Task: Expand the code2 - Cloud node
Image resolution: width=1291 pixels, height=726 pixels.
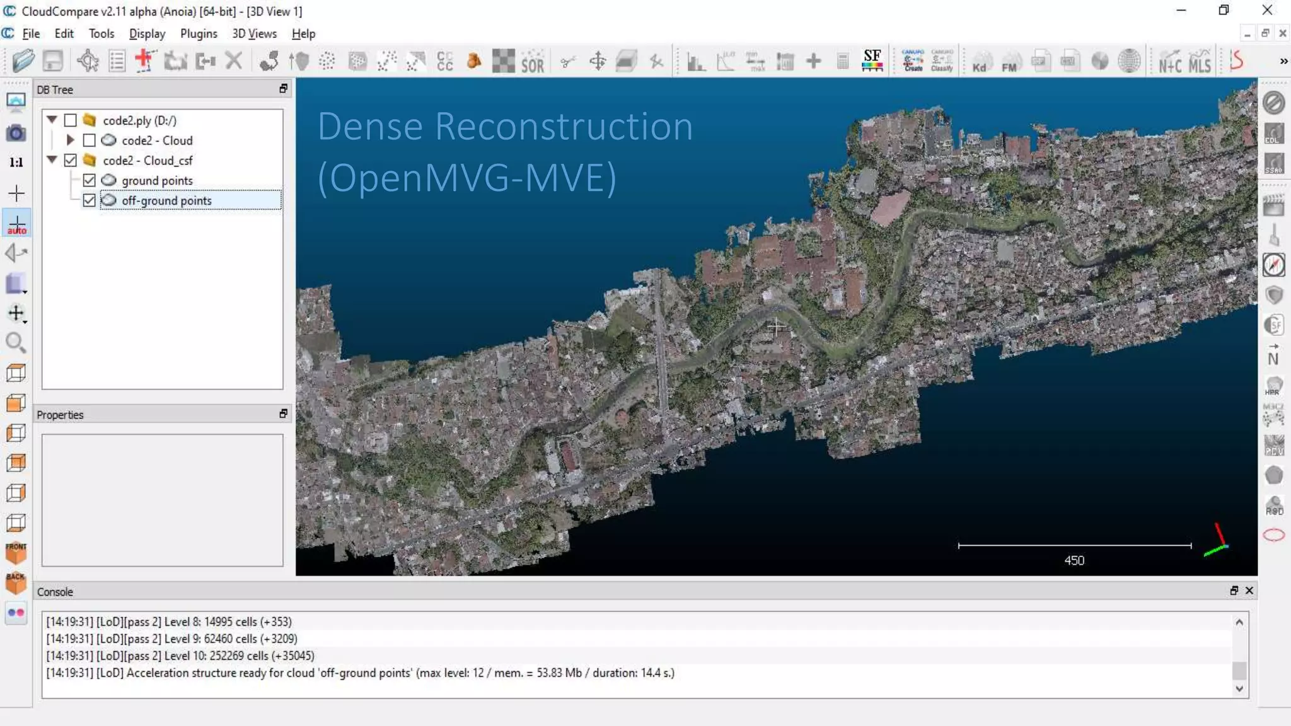Action: (71, 140)
